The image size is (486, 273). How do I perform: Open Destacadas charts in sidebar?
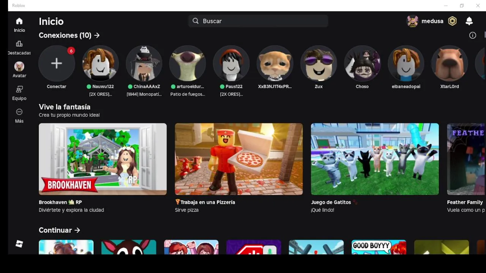coord(19,44)
